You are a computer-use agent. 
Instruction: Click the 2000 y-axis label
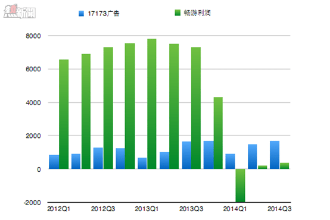[x=33, y=136]
